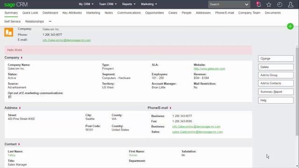This screenshot has width=299, height=168.
Task: Click the 'Brian Little' account manager value
Action: pyautogui.click(x=158, y=87)
